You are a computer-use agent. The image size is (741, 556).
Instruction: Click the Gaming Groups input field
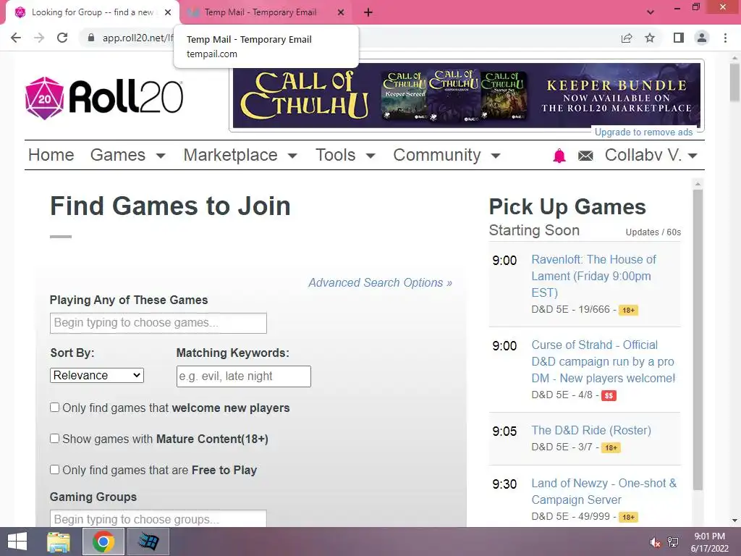pyautogui.click(x=158, y=518)
